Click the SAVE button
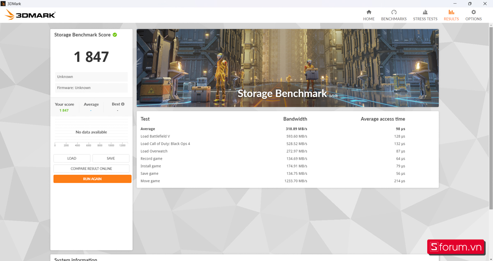This screenshot has width=493, height=261. click(111, 158)
